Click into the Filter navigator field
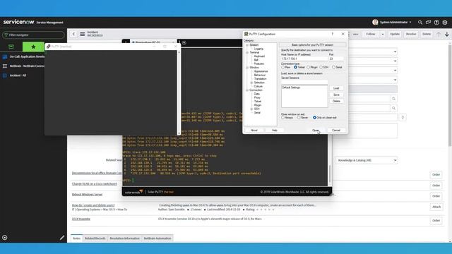 click(33, 35)
